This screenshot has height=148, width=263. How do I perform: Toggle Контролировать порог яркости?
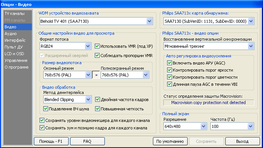[200, 70]
